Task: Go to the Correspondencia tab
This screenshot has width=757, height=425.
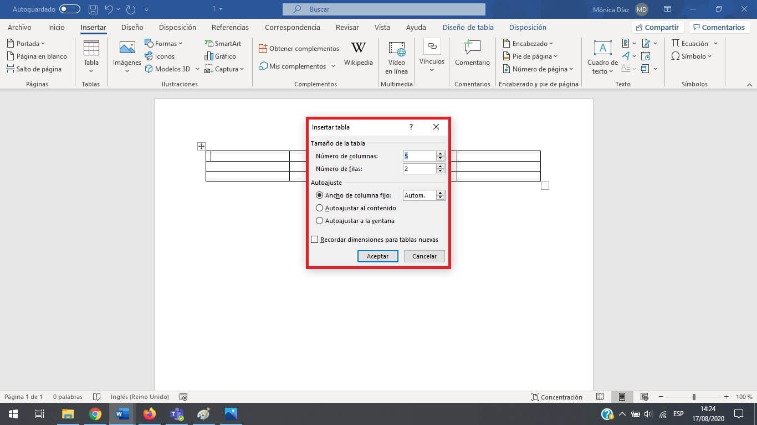Action: [293, 27]
